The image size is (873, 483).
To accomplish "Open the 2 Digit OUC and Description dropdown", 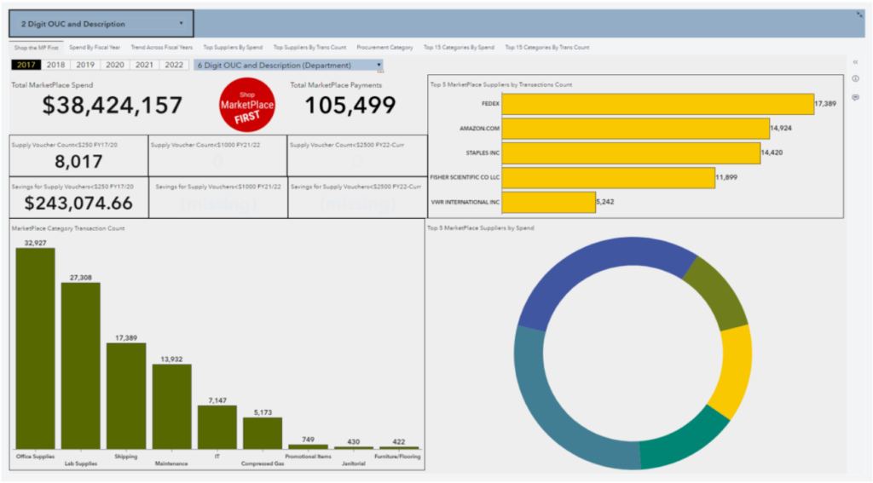I will click(101, 24).
